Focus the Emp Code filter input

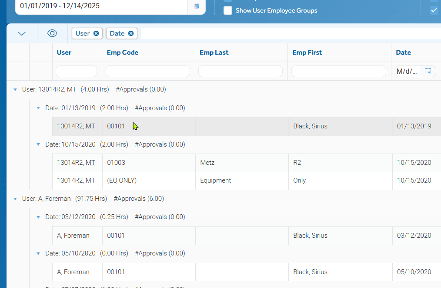click(x=148, y=72)
